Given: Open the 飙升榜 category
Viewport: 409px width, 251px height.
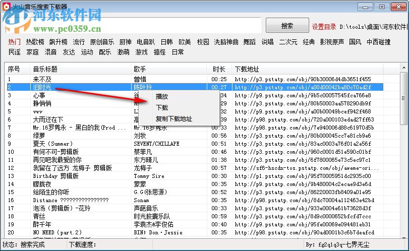Looking at the screenshot, I should point(58,42).
